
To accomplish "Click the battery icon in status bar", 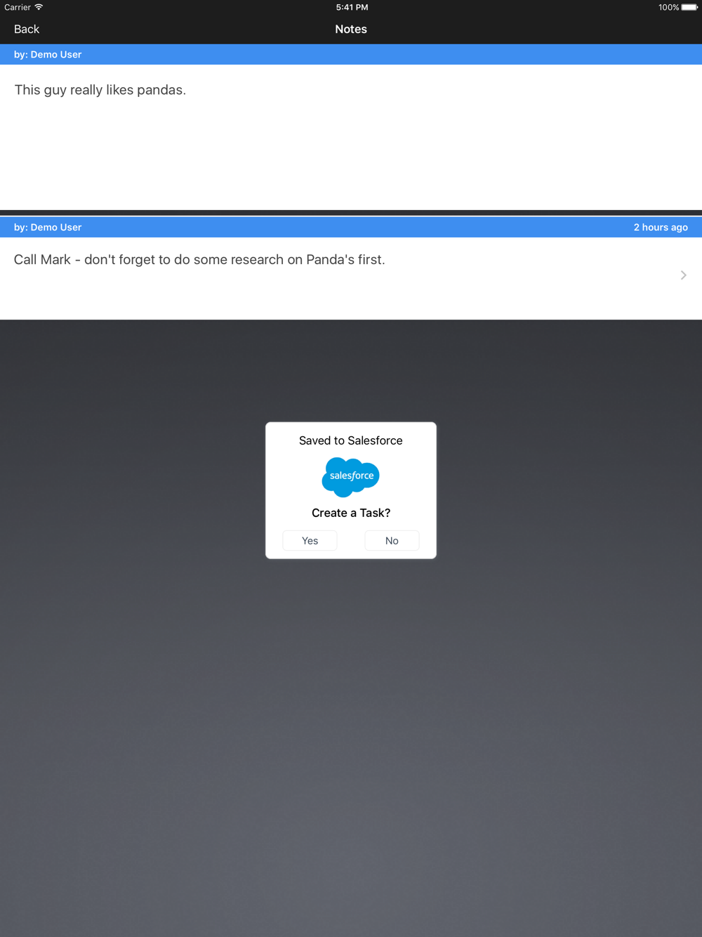I will point(689,7).
